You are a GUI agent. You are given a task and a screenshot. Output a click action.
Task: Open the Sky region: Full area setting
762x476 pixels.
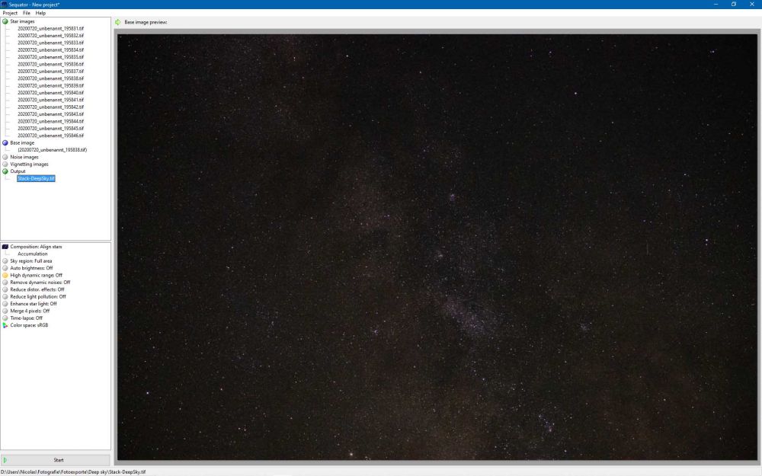click(x=5, y=260)
